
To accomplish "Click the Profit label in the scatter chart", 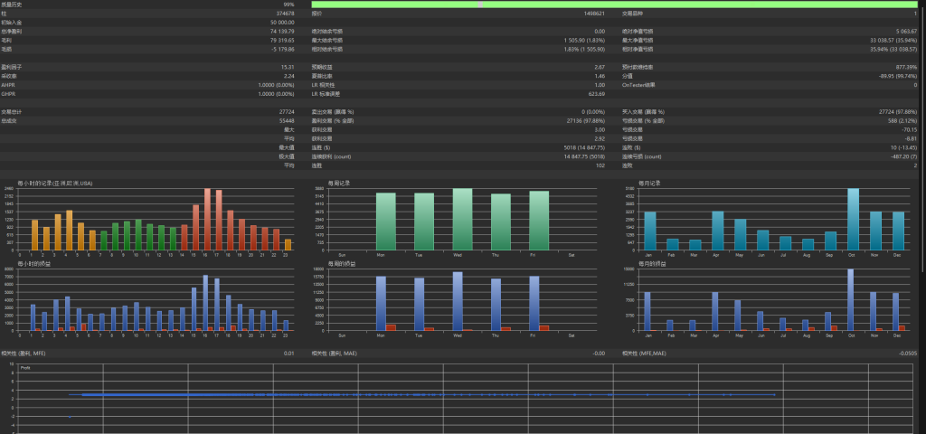I will pyautogui.click(x=26, y=368).
